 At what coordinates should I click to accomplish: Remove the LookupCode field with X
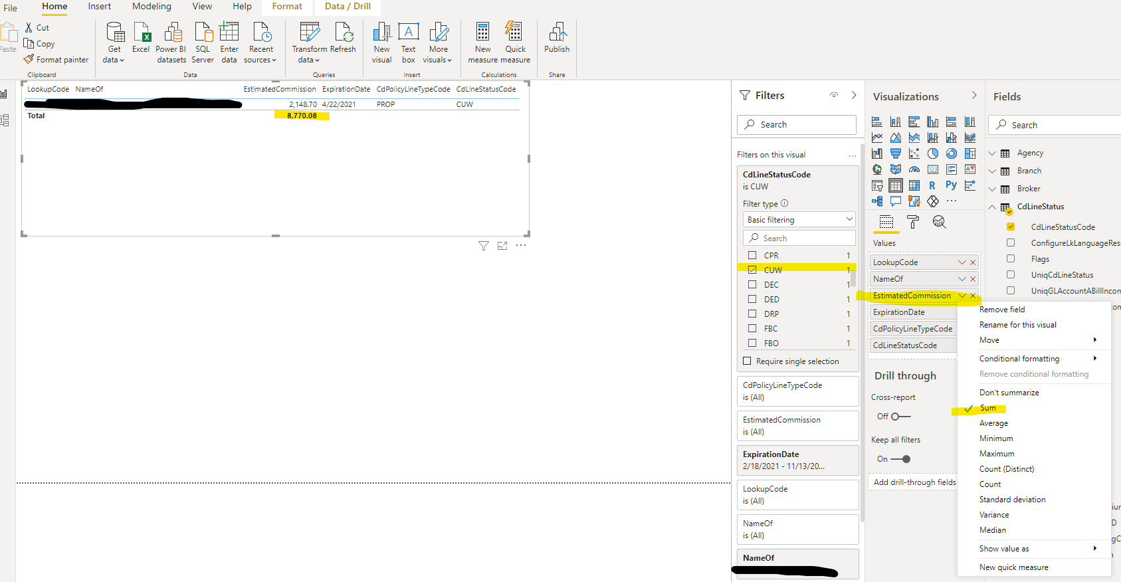click(x=973, y=262)
